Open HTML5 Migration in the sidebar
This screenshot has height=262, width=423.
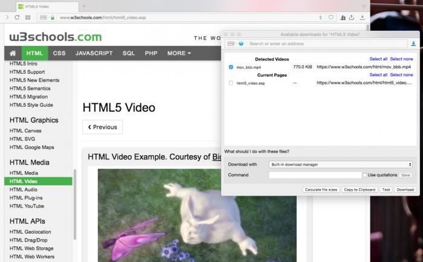pos(28,97)
